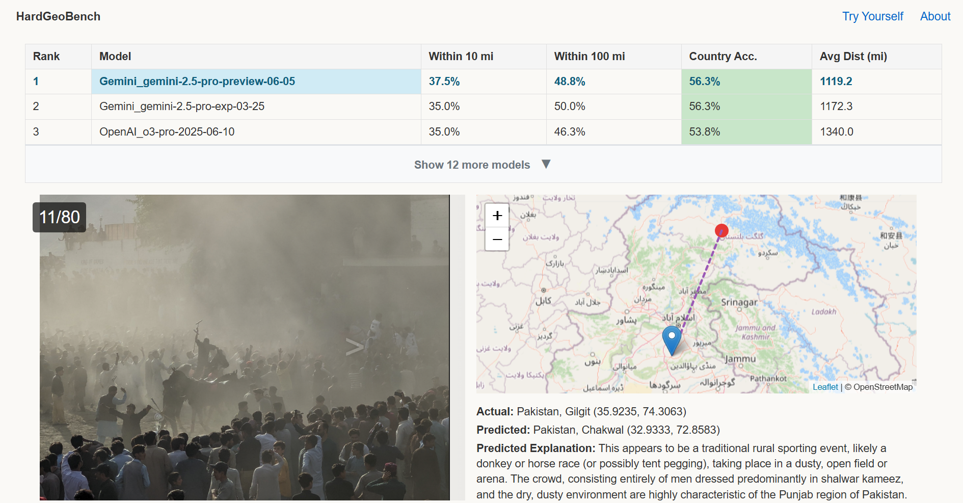The width and height of the screenshot is (963, 503).
Task: Sort by Country Acc. column header
Action: click(723, 57)
